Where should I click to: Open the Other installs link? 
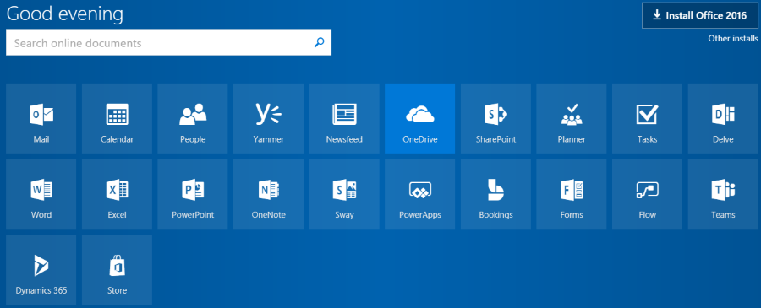pos(733,38)
